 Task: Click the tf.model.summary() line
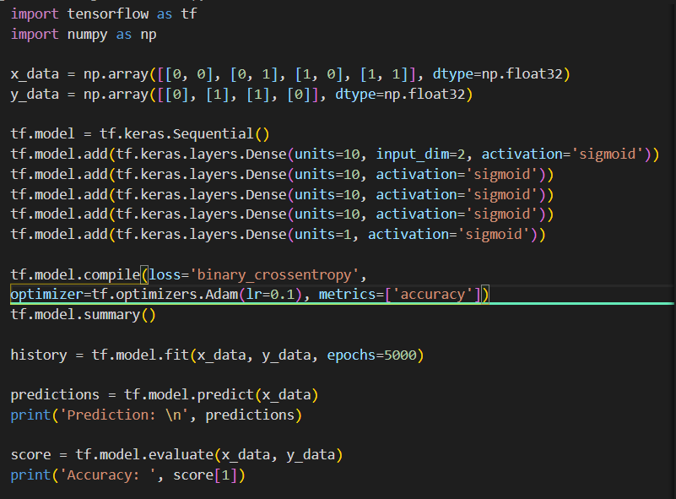(84, 315)
